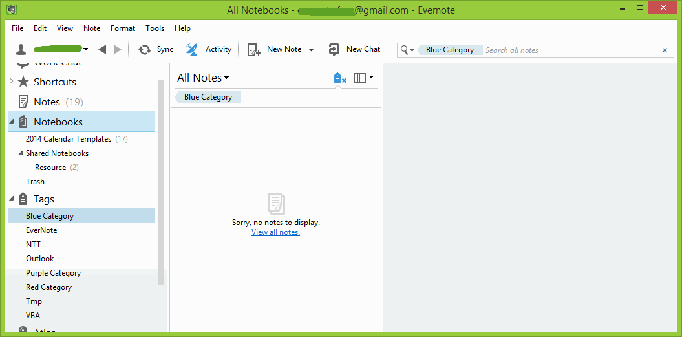The height and width of the screenshot is (337, 682).
Task: Collapse the Tags section triangle
Action: [11, 199]
